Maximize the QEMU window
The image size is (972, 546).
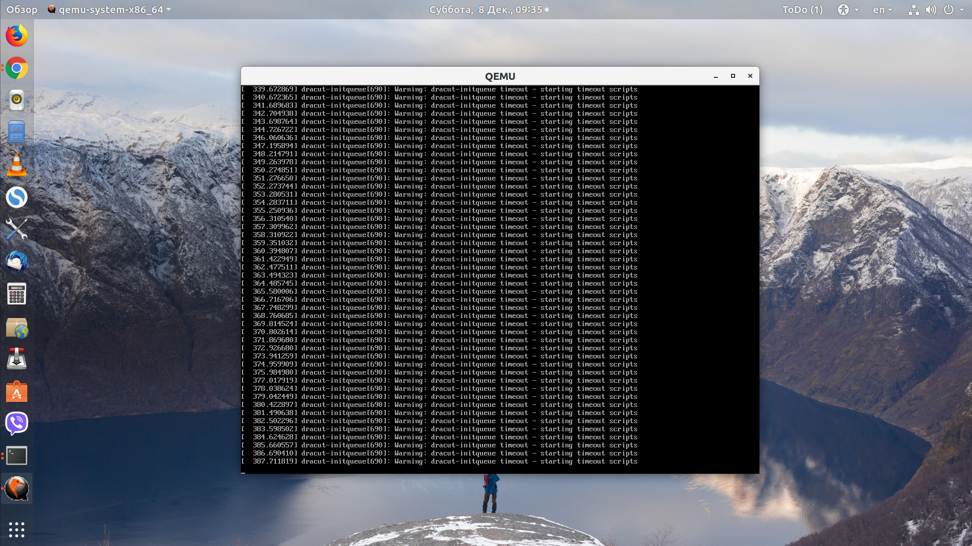coord(733,76)
